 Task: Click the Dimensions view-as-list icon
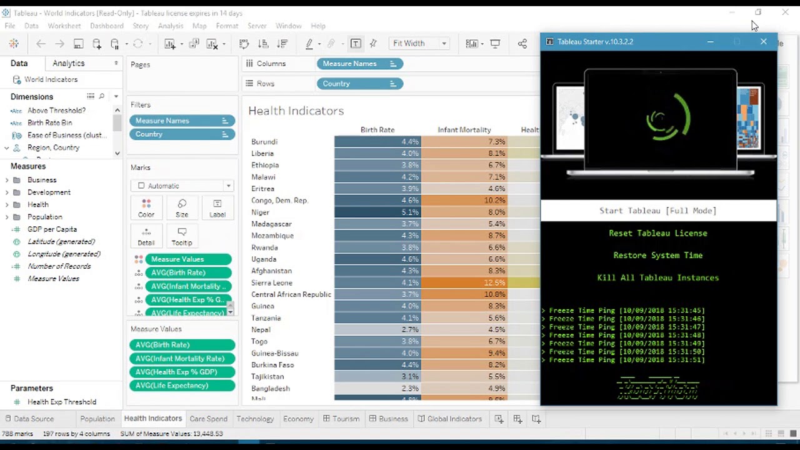click(x=91, y=96)
